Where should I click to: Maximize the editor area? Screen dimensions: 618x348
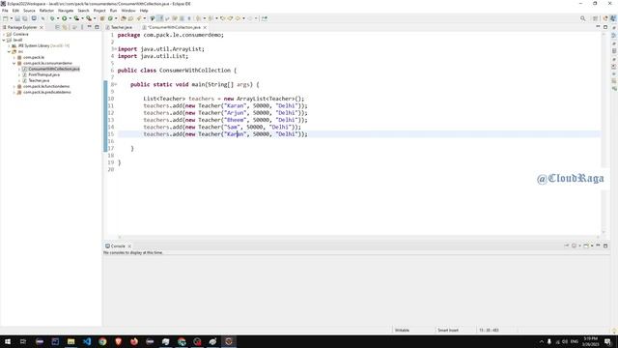(605, 27)
